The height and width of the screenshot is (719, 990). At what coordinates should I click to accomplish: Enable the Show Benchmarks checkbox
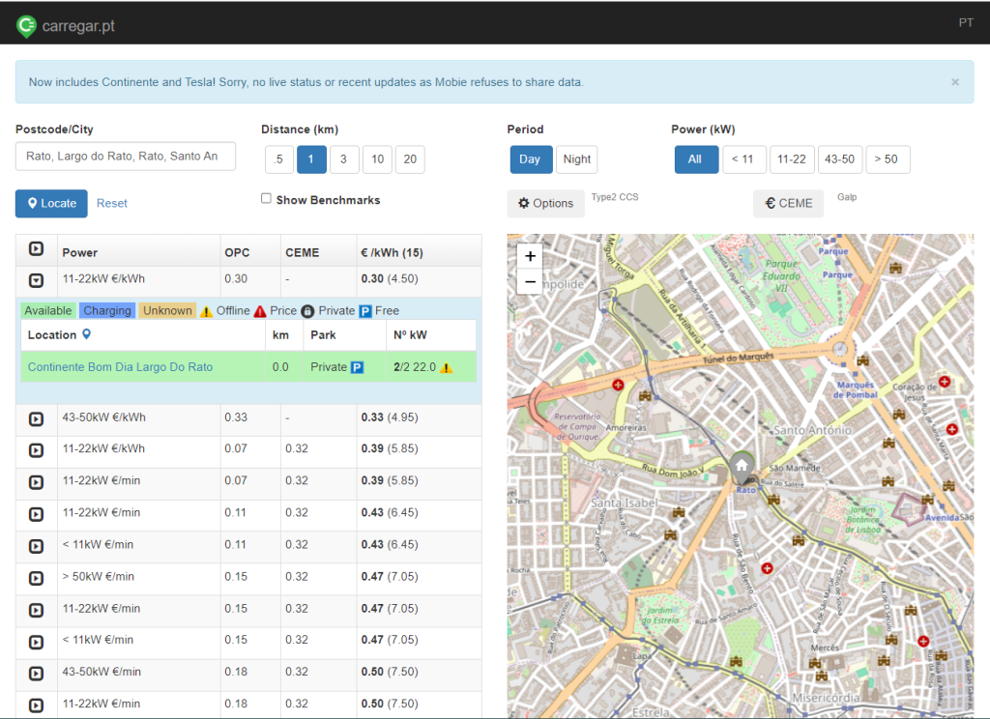tap(266, 199)
